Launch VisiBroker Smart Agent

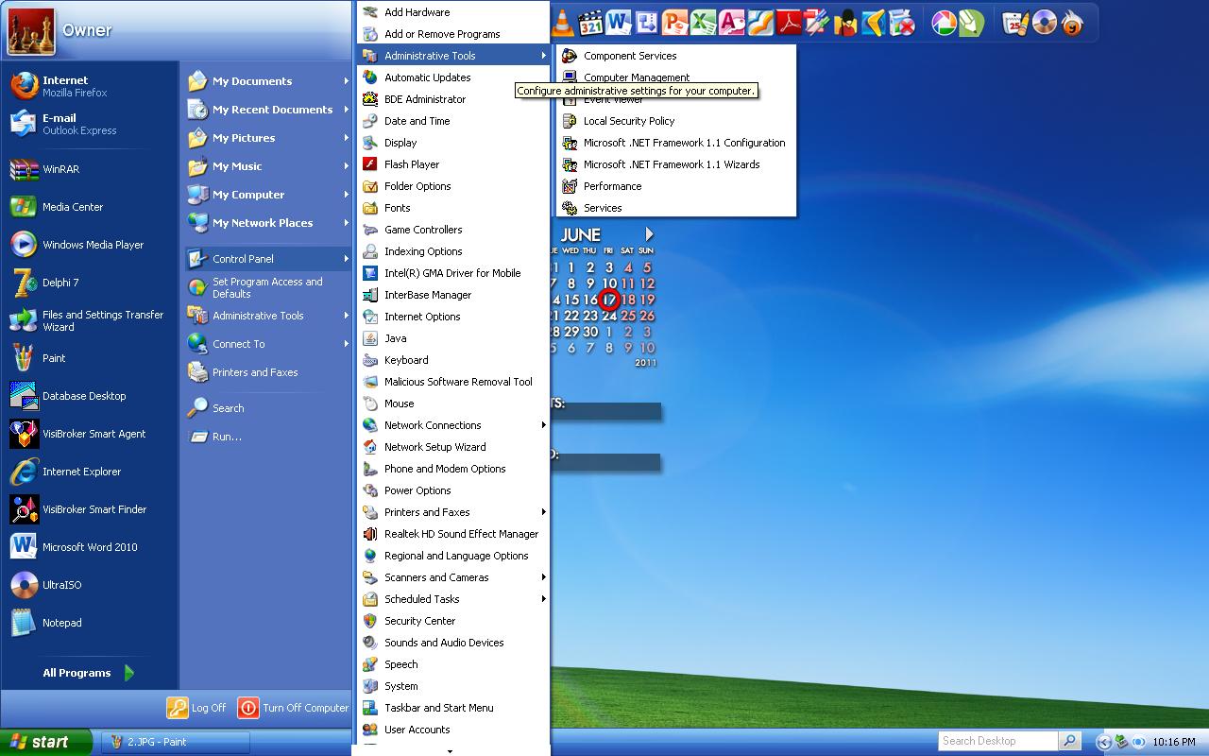pos(90,434)
